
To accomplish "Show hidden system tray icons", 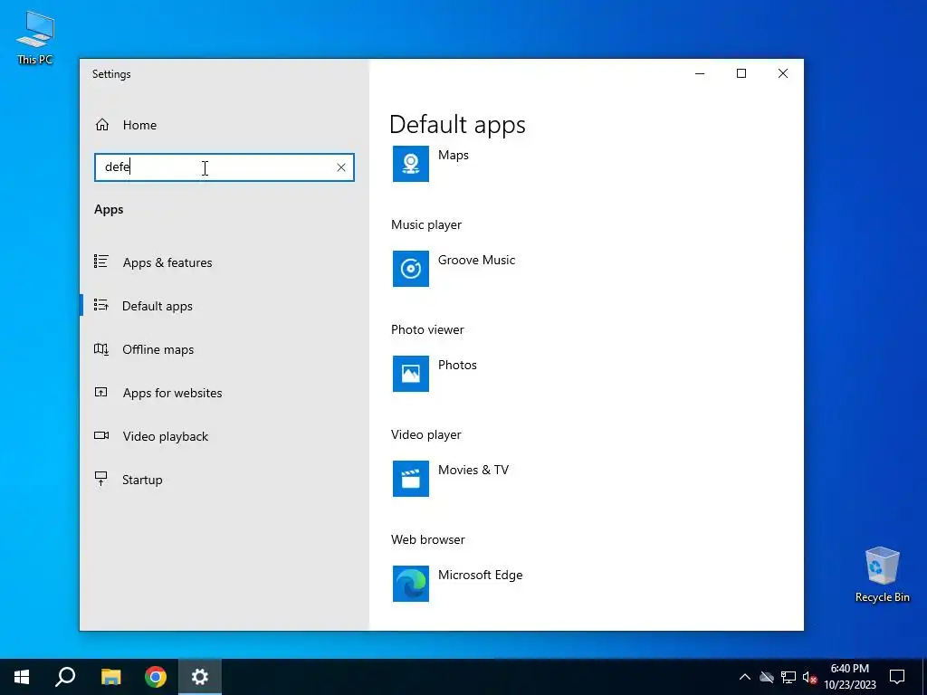I will (x=745, y=677).
